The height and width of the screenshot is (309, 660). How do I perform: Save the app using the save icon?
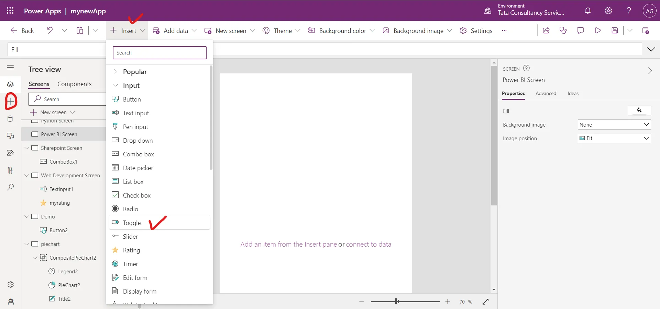coord(615,30)
